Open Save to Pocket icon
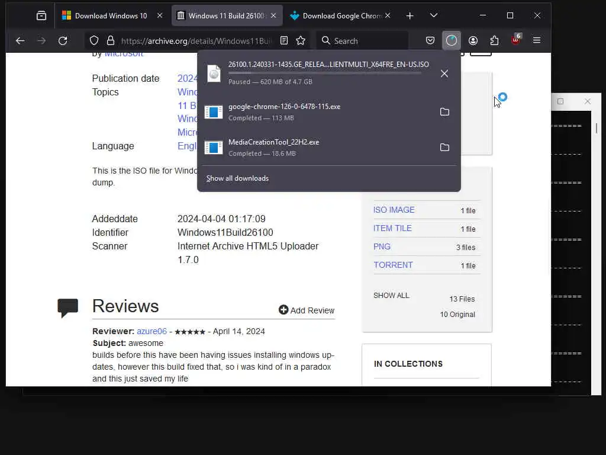Viewport: 606px width, 455px height. (430, 41)
